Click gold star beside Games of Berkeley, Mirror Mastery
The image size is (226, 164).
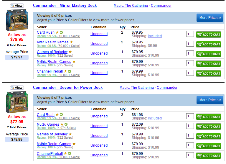tap(70, 52)
